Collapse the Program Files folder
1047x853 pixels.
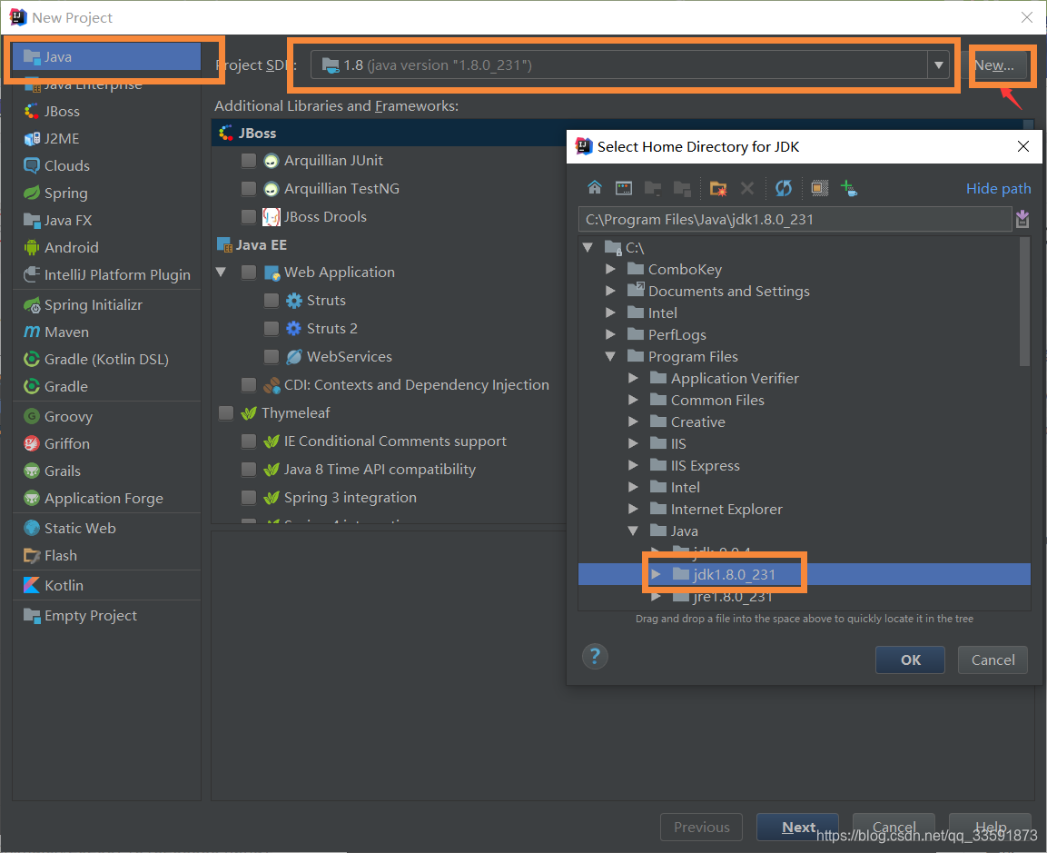coord(610,356)
